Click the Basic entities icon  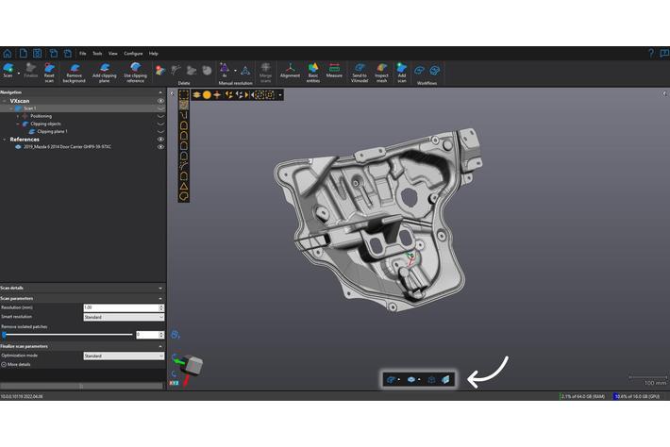pyautogui.click(x=312, y=71)
